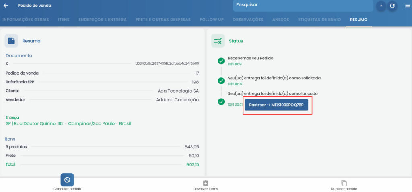Click the Cancelar pedido icon

(x=67, y=180)
